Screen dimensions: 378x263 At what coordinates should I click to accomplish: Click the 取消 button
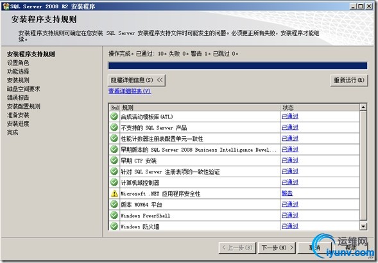(314, 248)
